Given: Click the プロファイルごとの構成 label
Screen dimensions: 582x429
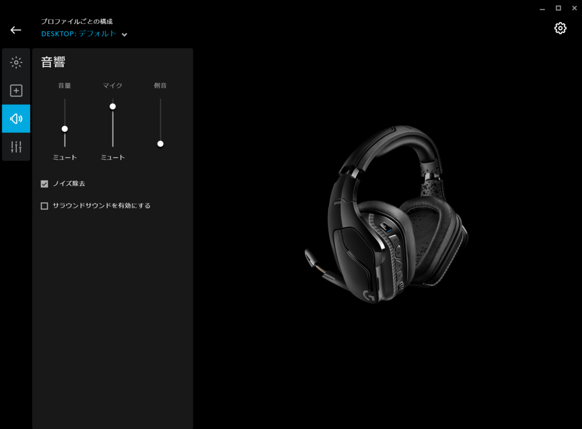Looking at the screenshot, I should 77,21.
